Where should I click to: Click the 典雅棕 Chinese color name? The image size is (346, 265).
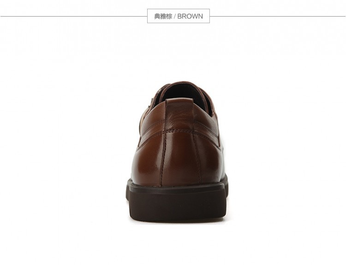pos(163,16)
